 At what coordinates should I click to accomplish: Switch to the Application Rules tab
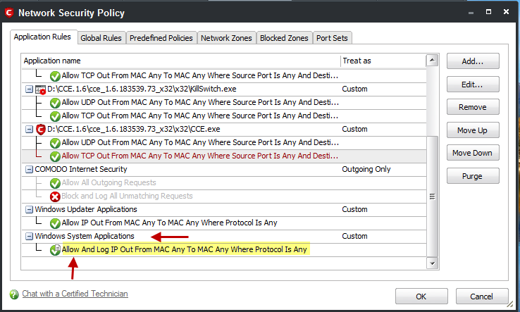42,37
